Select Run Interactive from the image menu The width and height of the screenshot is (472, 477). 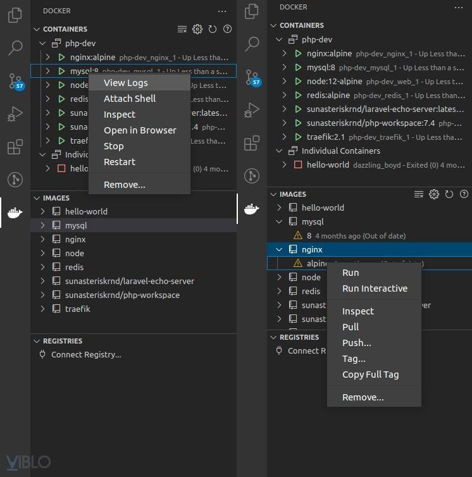[375, 288]
